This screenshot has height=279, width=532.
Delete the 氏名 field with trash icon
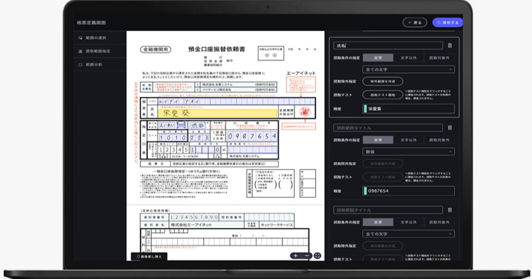[x=450, y=46]
